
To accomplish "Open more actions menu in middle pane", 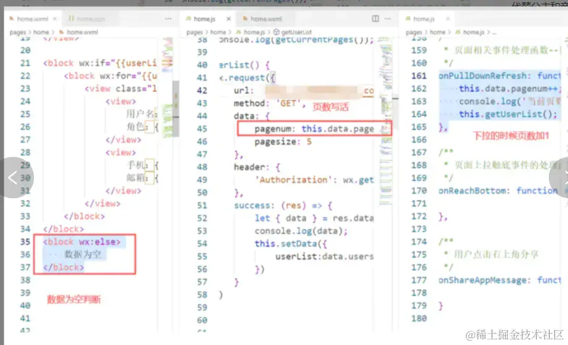I will coord(388,19).
